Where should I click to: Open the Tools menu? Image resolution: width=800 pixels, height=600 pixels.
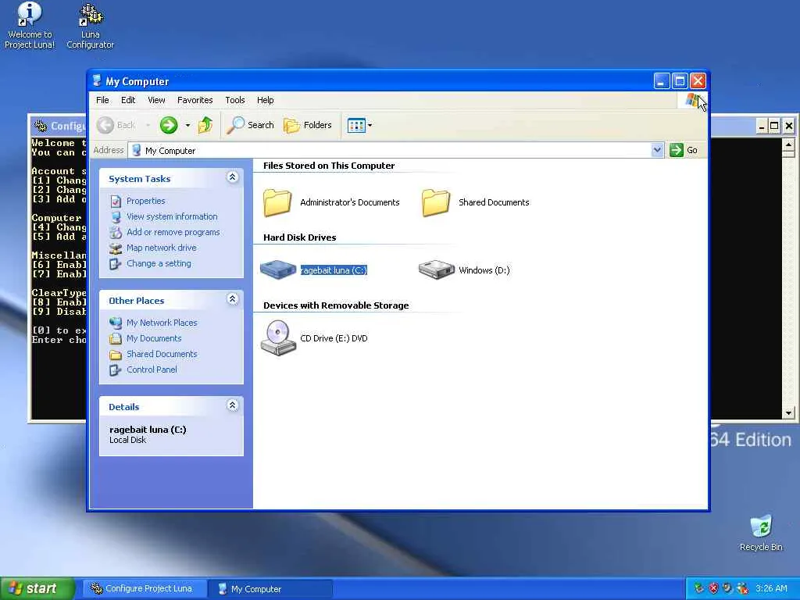(235, 100)
